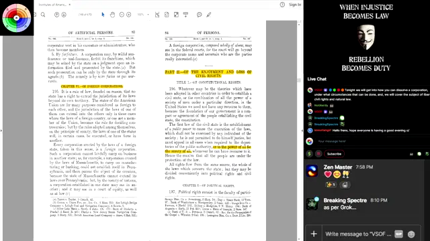
Task: Click the Live Chat heading
Action: [x=316, y=79]
